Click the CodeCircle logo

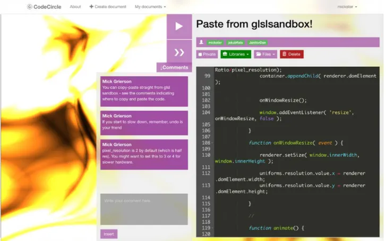point(44,7)
